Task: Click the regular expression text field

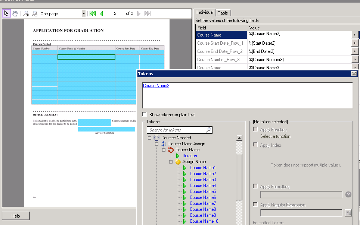Action: coord(301,213)
